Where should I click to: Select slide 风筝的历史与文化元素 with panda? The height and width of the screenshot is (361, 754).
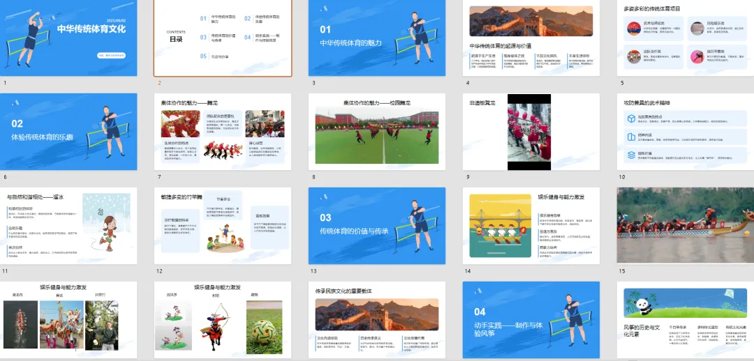(686, 320)
